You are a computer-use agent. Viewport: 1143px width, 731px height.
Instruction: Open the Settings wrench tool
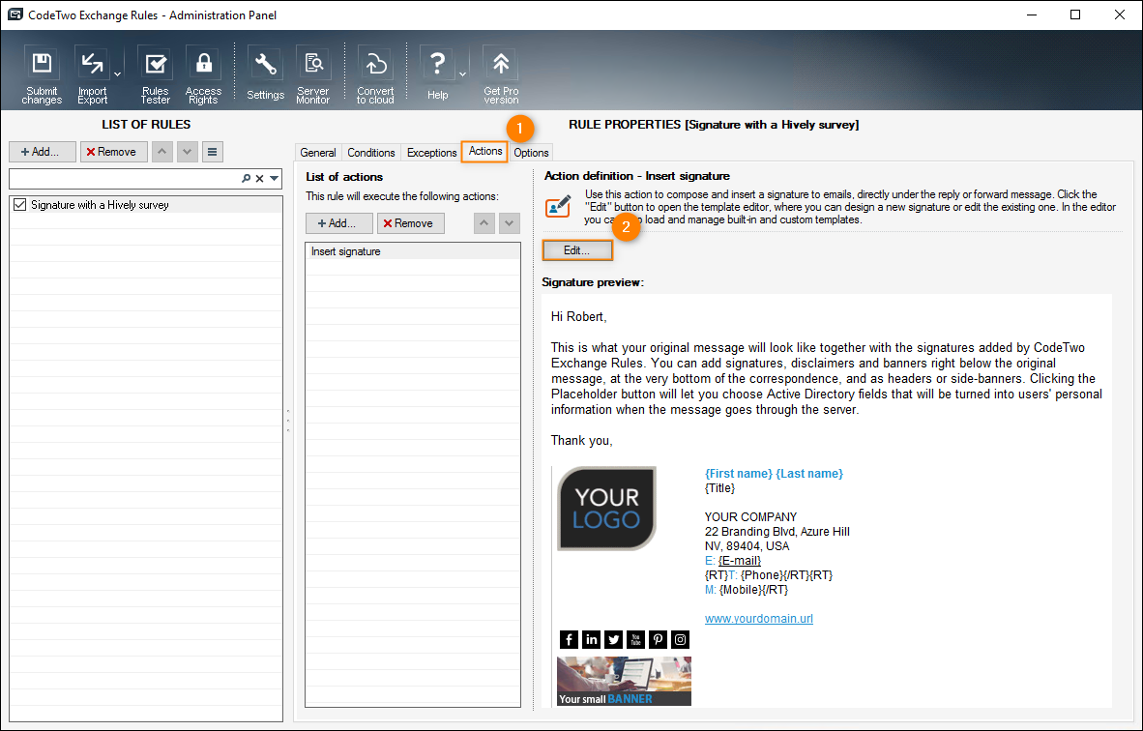click(x=265, y=74)
